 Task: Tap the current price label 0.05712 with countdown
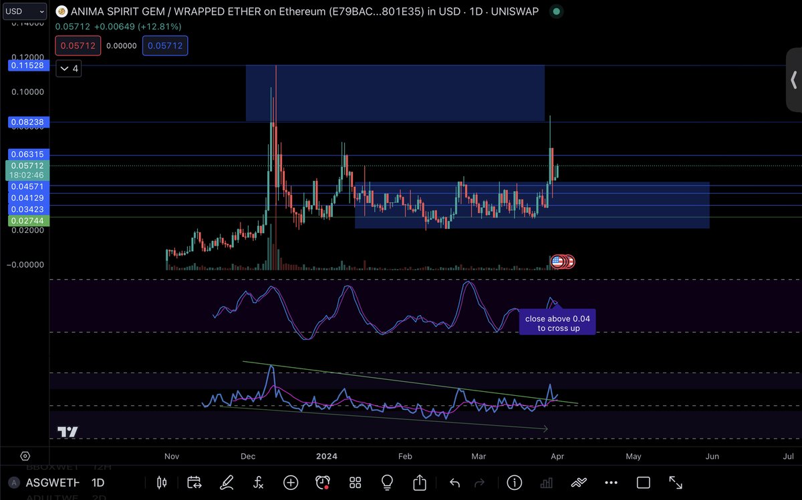pyautogui.click(x=26, y=170)
